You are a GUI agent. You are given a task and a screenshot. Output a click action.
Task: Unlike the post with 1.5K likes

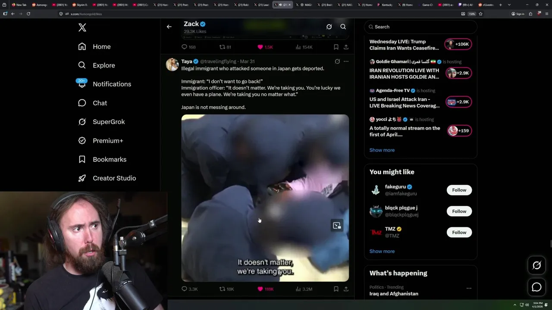point(265,47)
